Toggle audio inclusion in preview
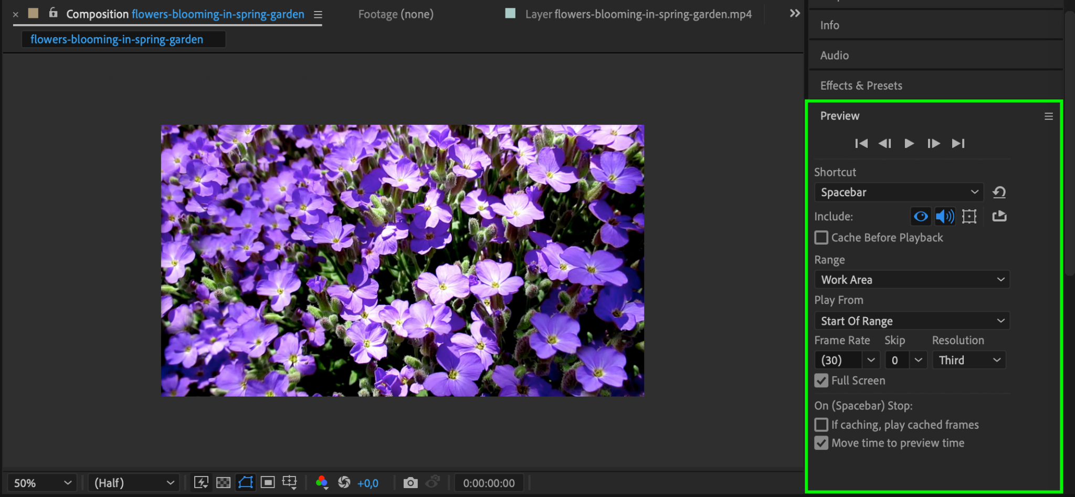 (944, 216)
